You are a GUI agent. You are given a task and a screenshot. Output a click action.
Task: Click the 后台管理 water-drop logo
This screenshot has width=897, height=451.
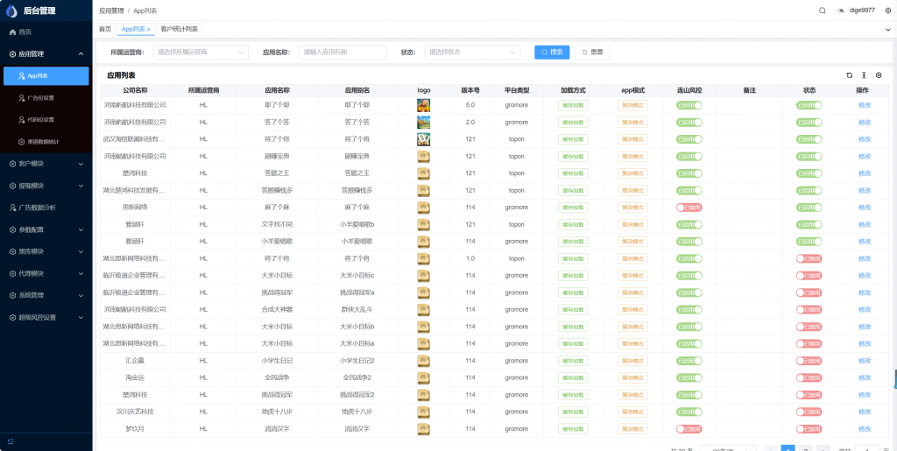coord(11,11)
